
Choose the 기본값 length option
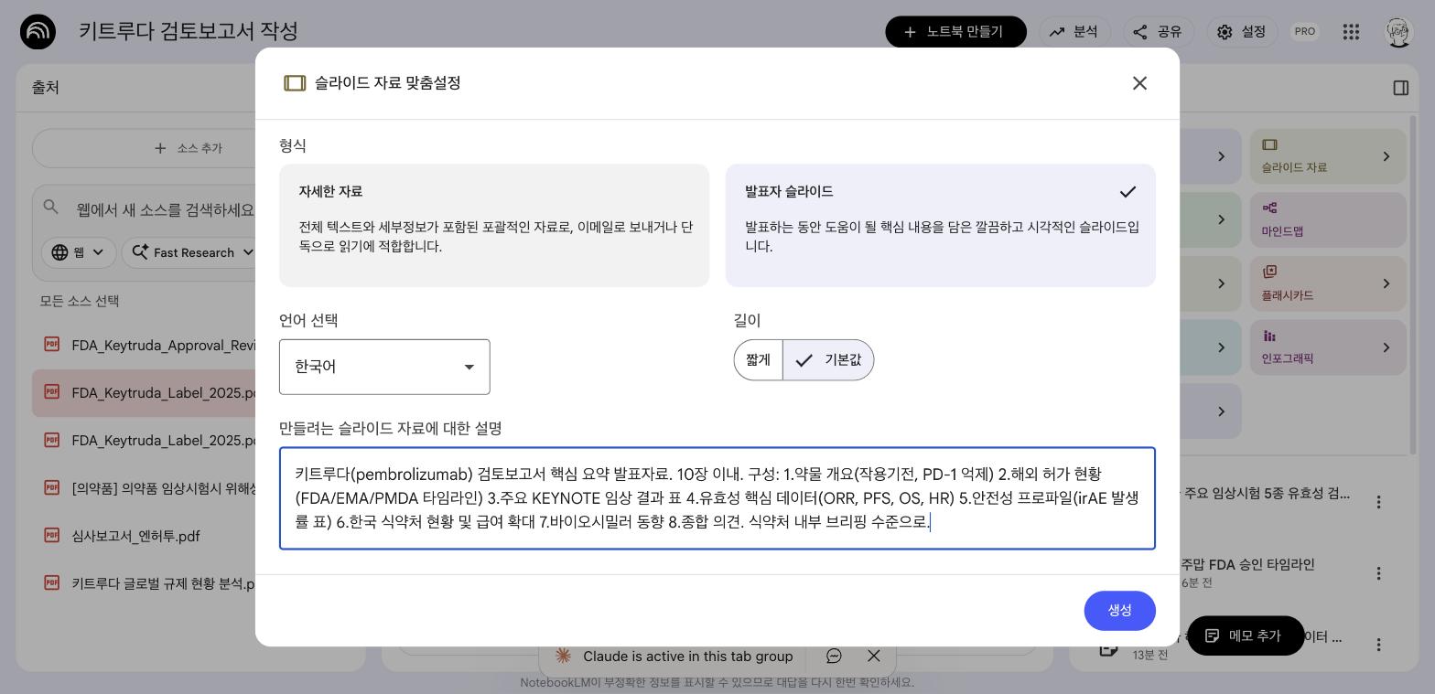(x=828, y=360)
